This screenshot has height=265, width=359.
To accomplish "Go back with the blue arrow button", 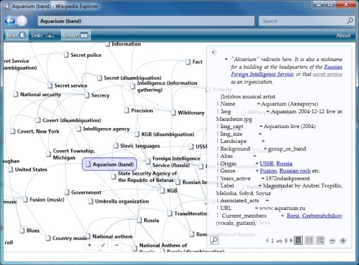I will (x=10, y=21).
